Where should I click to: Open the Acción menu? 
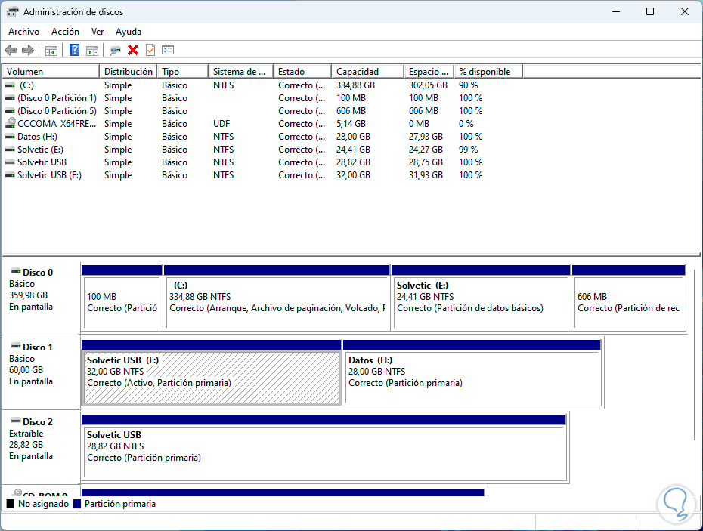point(66,32)
